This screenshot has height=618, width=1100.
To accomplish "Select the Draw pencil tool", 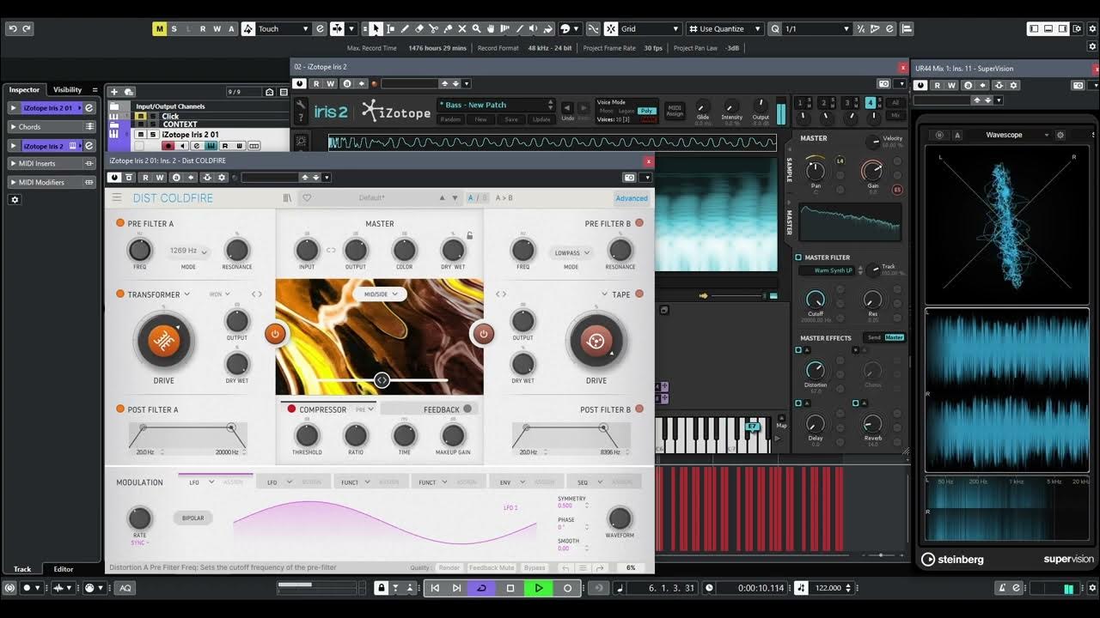I will point(405,28).
